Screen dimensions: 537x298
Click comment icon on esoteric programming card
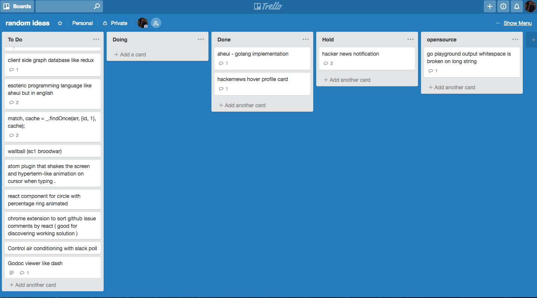tap(12, 103)
